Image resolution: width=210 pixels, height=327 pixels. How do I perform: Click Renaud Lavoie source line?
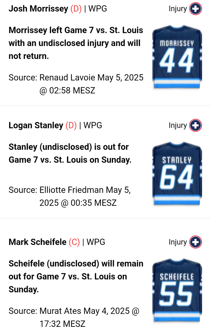point(76,84)
